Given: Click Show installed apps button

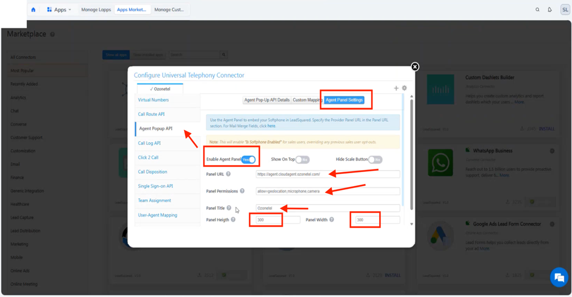Looking at the screenshot, I should pyautogui.click(x=148, y=55).
